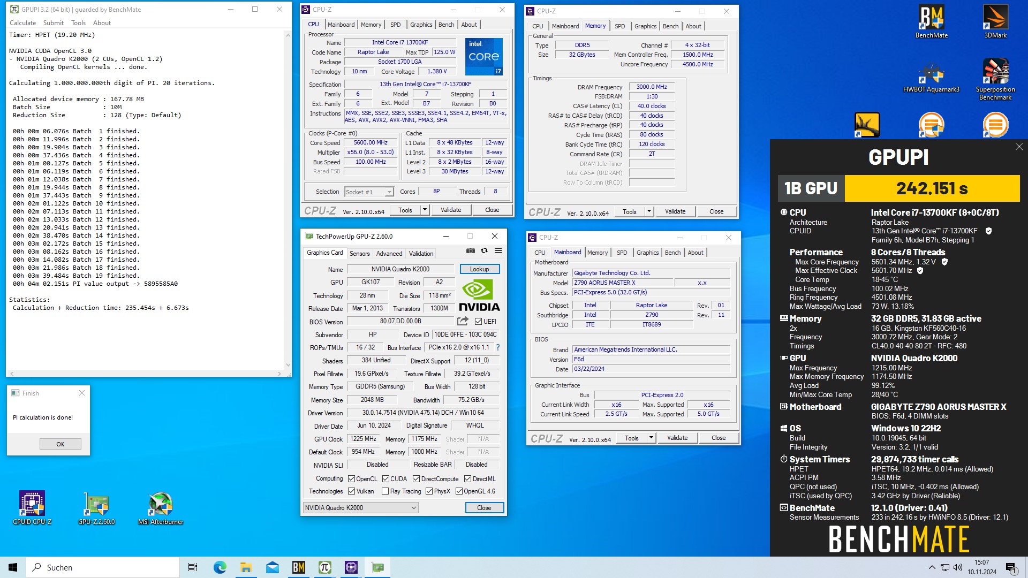Open the Socket #1 Selection dropdown
Screen dimensions: 1028x578
pos(369,192)
